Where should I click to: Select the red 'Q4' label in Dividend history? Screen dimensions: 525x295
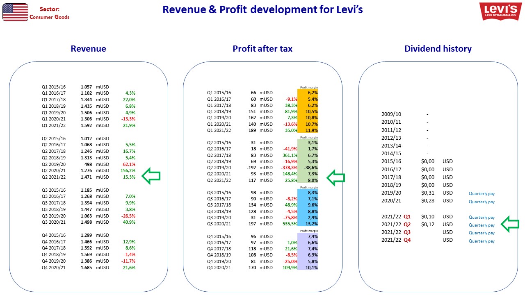407,240
